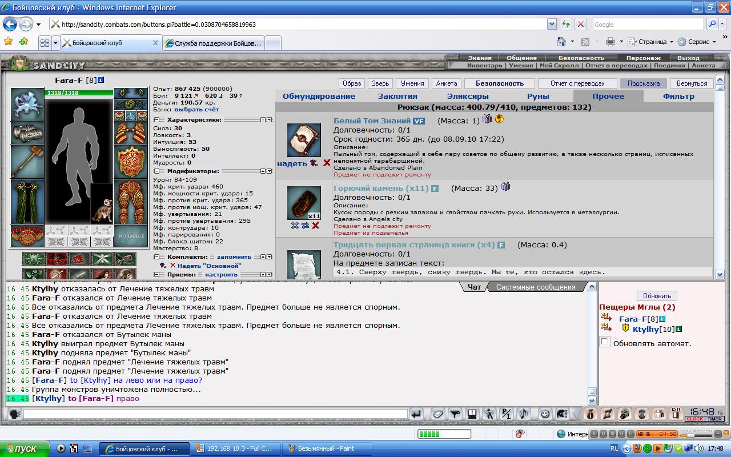Click the green health bar 1318/1318
The height and width of the screenshot is (457, 731).
79,93
